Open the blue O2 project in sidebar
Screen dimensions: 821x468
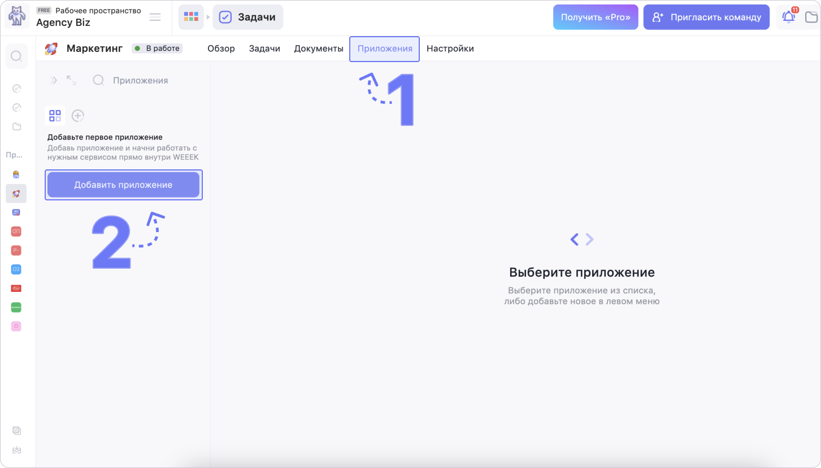[x=16, y=269]
